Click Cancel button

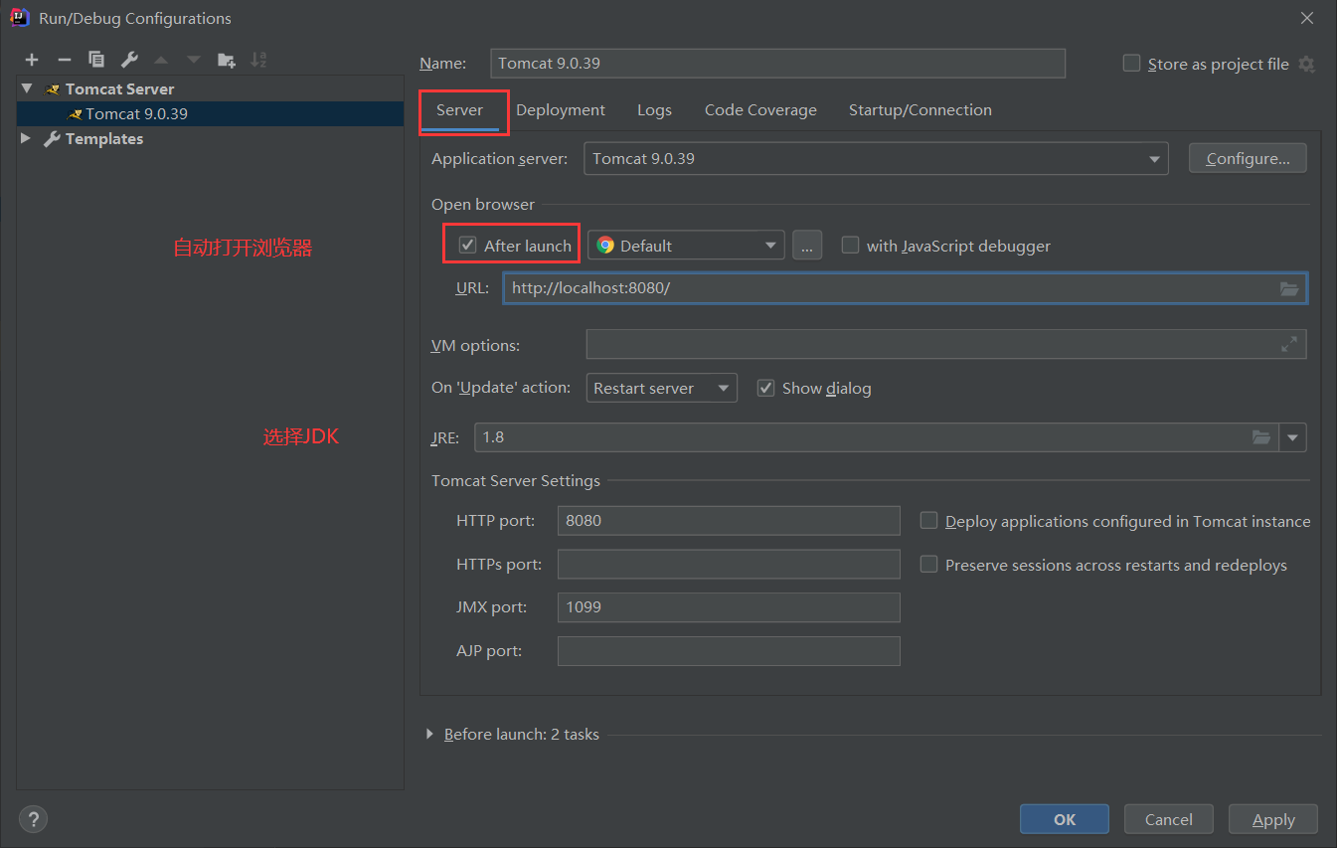click(x=1168, y=819)
